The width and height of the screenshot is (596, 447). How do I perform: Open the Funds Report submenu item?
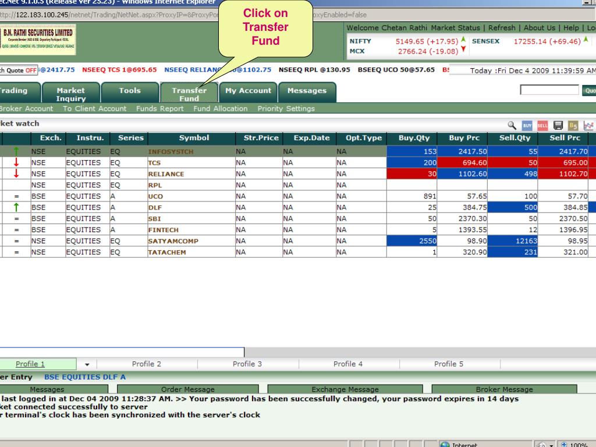click(x=159, y=109)
